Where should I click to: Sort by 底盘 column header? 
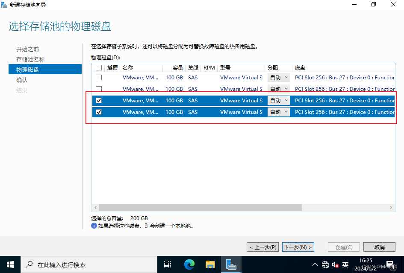coord(343,67)
